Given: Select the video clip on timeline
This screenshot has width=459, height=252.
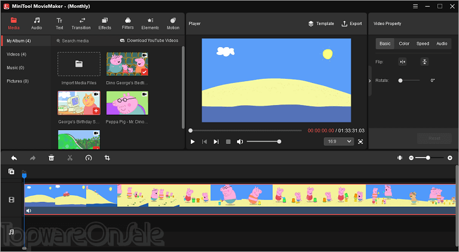Looking at the screenshot, I should coord(240,199).
